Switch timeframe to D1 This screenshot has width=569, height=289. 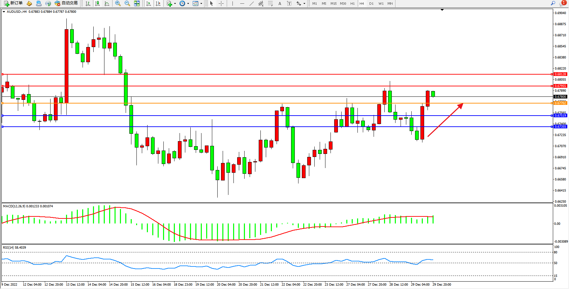click(371, 3)
